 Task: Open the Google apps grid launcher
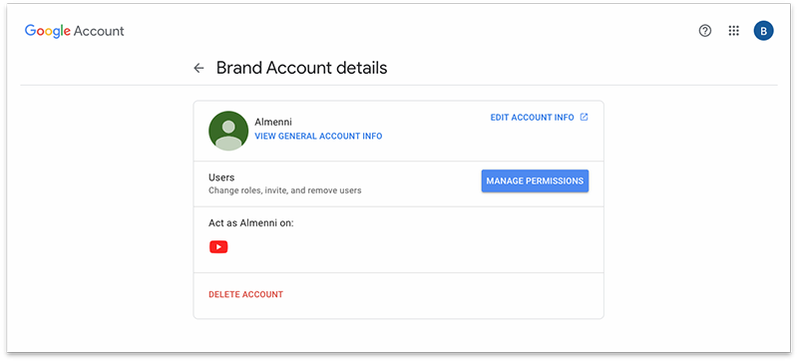(x=733, y=31)
